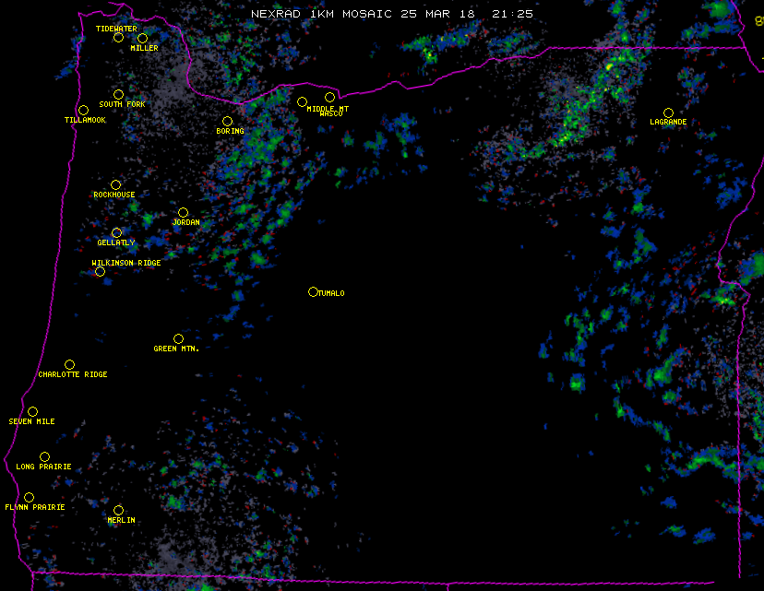Image resolution: width=764 pixels, height=591 pixels.
Task: Click the Middle Mt text label
Action: tap(328, 109)
